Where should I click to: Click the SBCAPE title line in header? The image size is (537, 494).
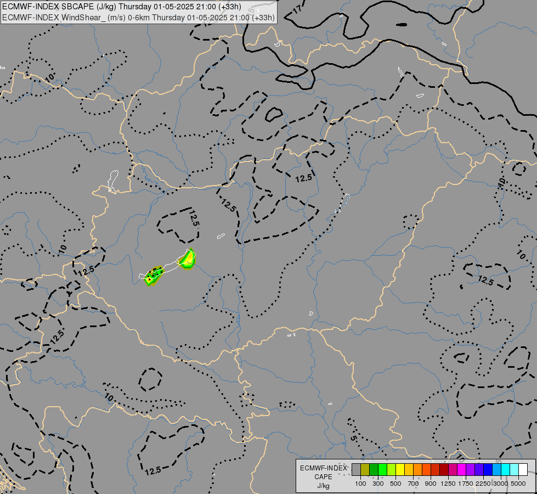[x=122, y=7]
